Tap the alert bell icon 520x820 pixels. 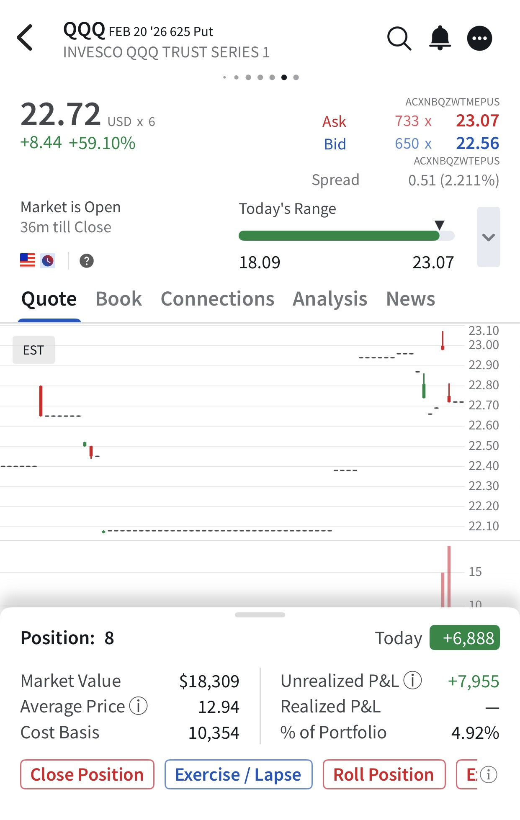(x=440, y=38)
